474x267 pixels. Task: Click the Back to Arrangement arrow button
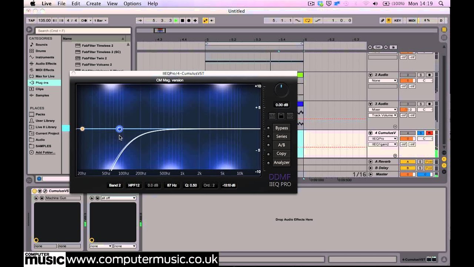[213, 21]
